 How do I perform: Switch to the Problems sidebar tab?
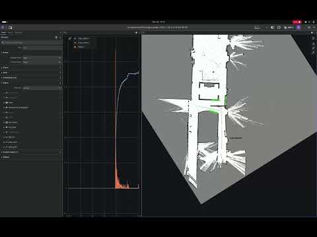pyautogui.click(x=18, y=32)
